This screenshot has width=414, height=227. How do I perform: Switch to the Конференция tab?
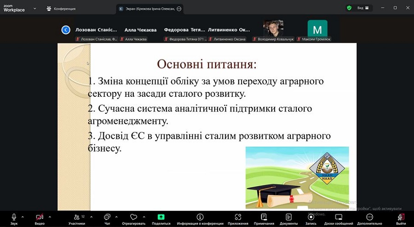(x=61, y=8)
